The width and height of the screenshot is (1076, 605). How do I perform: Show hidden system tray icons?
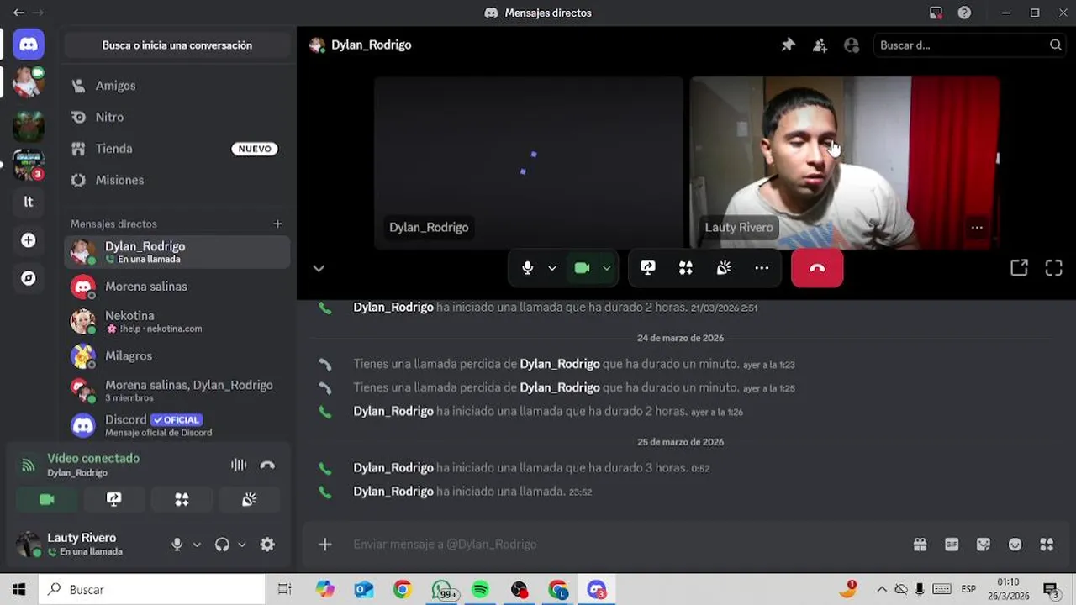click(x=881, y=590)
